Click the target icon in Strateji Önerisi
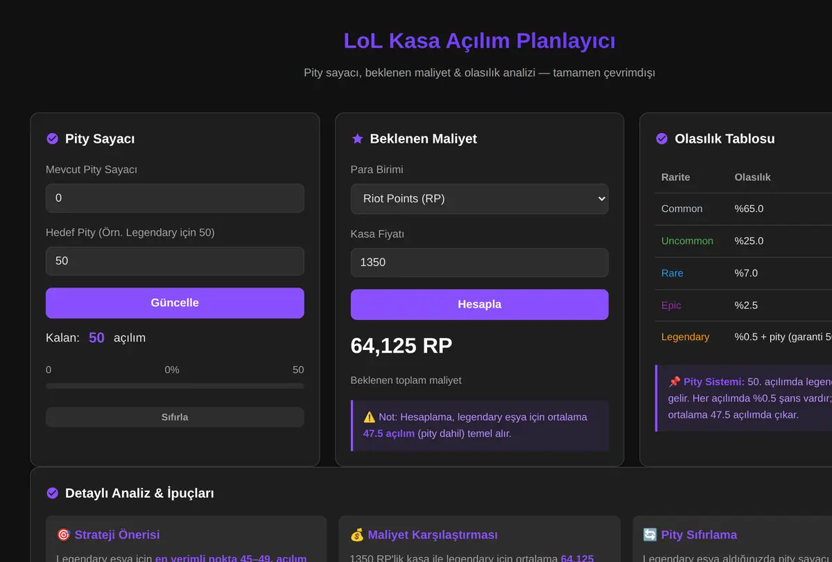The height and width of the screenshot is (562, 832). click(64, 535)
